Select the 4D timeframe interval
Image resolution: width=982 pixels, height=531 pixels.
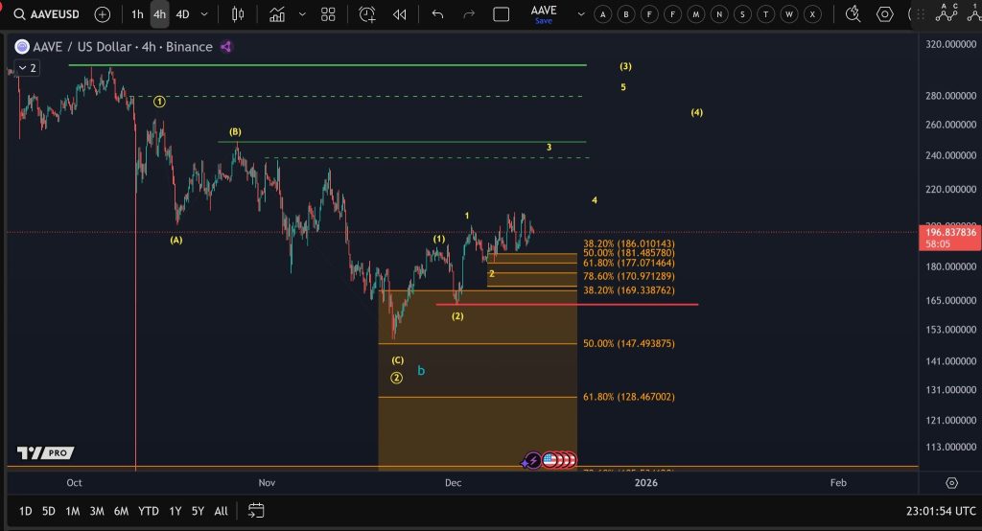[x=182, y=14]
